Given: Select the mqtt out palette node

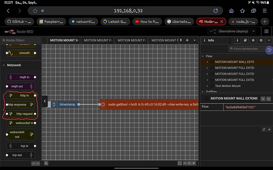Looking at the screenshot, I should click(21, 86).
